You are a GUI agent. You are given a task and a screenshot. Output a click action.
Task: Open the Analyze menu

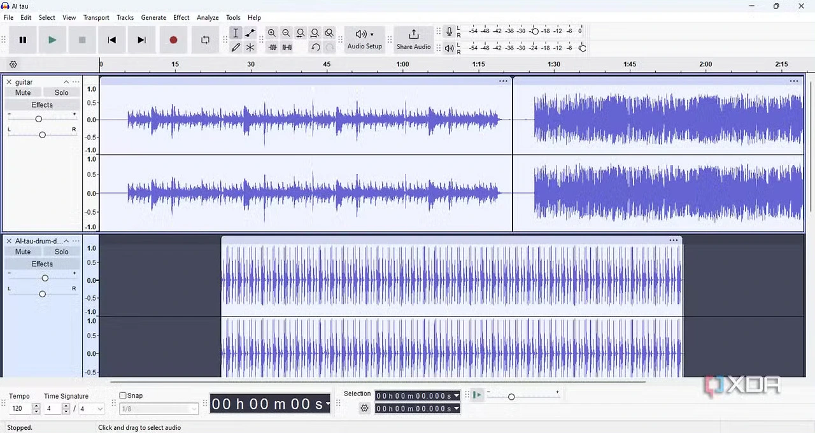coord(208,18)
